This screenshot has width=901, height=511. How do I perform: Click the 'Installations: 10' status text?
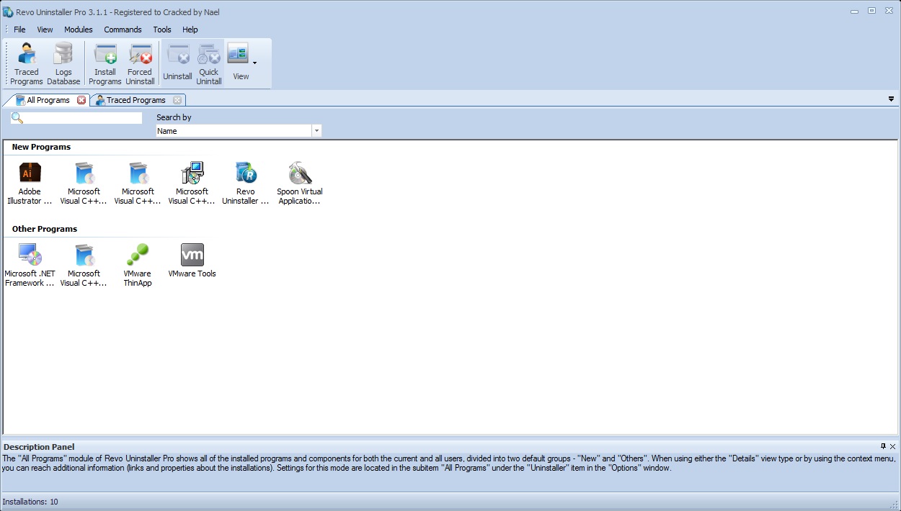point(30,502)
